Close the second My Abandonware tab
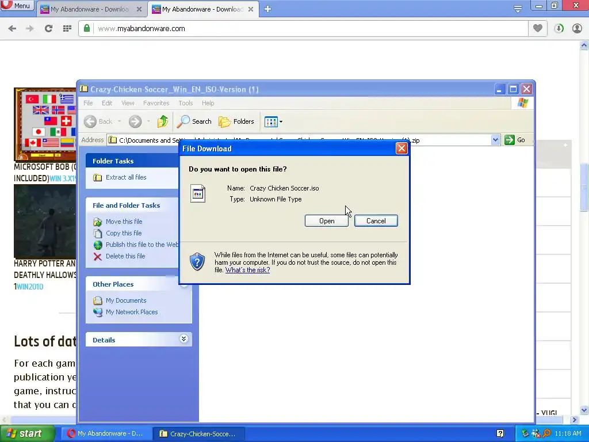589x442 pixels. (251, 9)
